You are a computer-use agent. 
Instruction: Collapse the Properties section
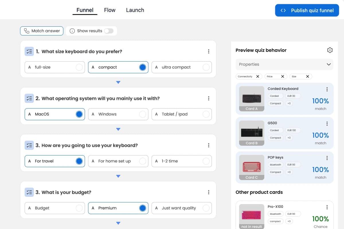point(329,64)
